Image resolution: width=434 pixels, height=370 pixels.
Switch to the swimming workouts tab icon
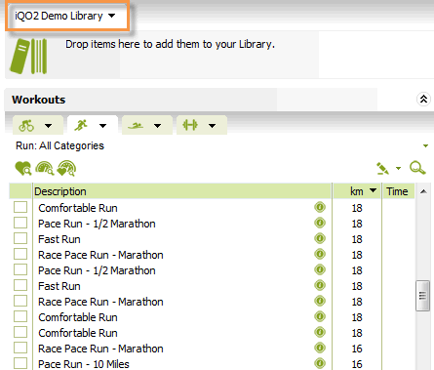136,125
